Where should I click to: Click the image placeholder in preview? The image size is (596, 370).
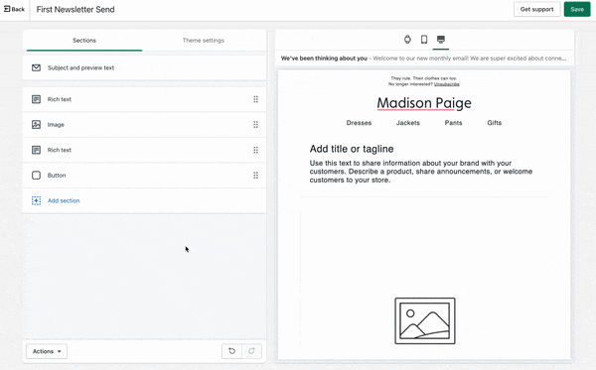click(x=425, y=321)
